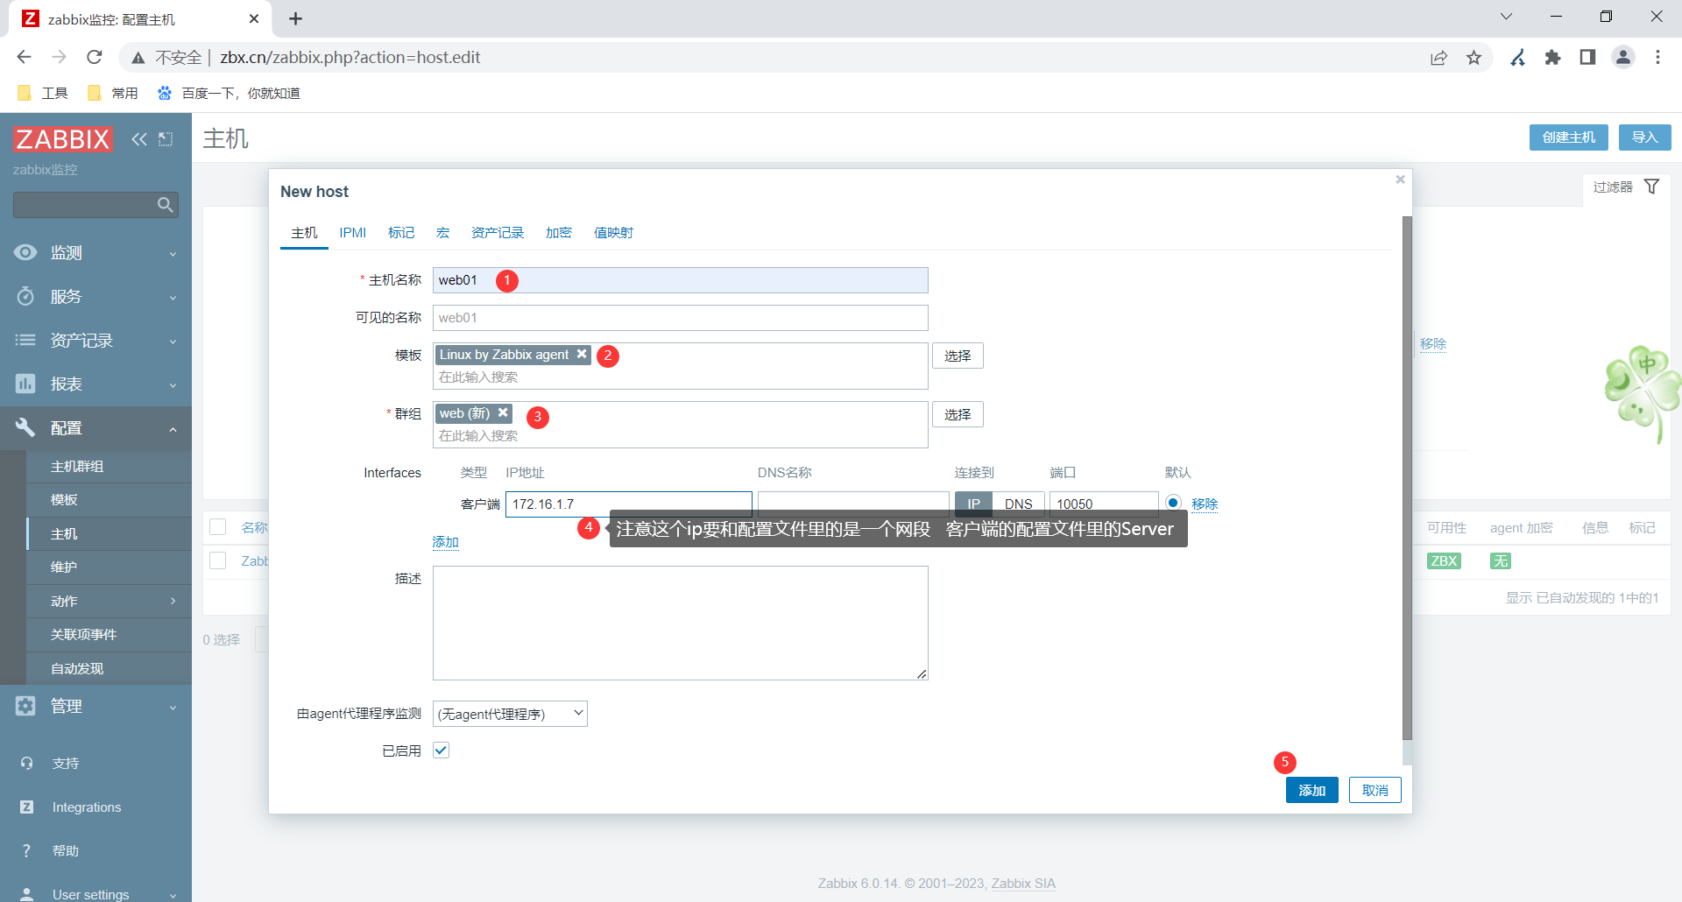The width and height of the screenshot is (1682, 902).
Task: Click the 支持 headset icon
Action: (27, 763)
